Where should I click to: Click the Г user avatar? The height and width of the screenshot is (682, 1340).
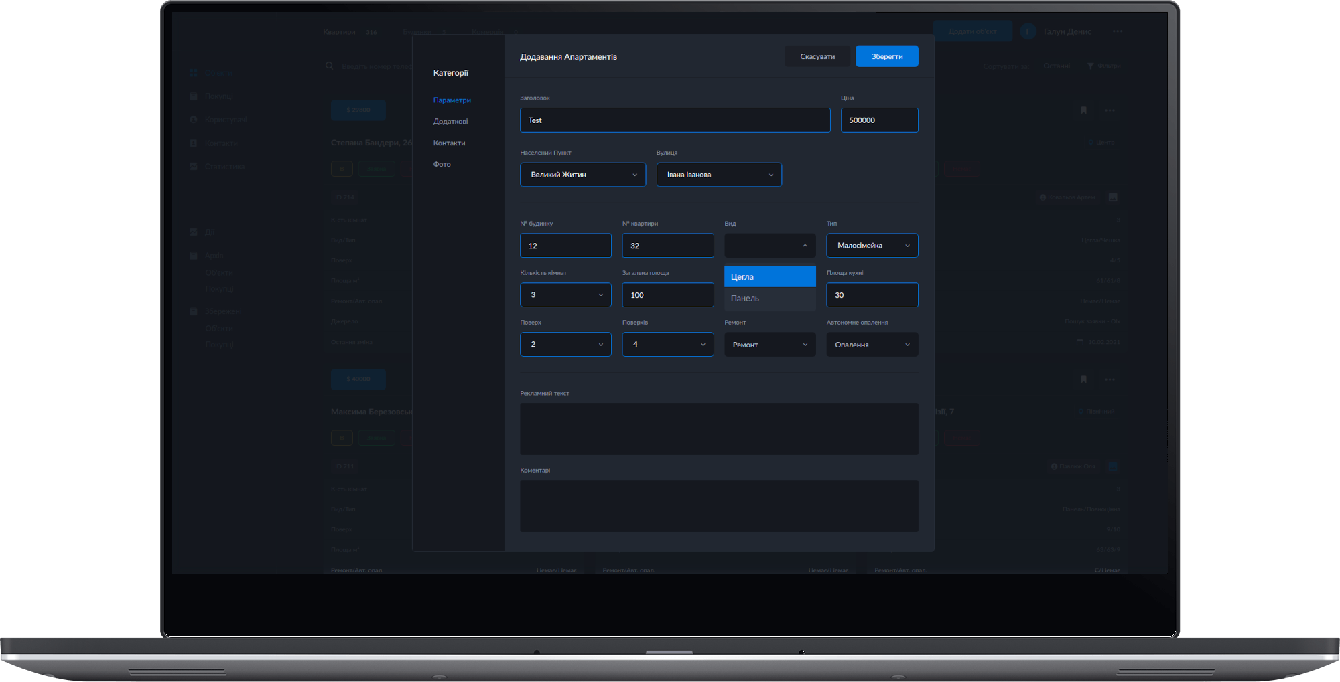[x=1028, y=31]
